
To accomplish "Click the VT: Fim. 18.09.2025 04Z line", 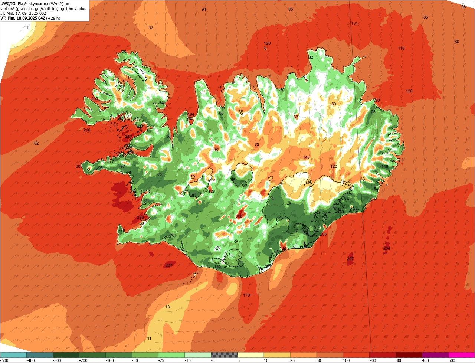I will [30, 18].
